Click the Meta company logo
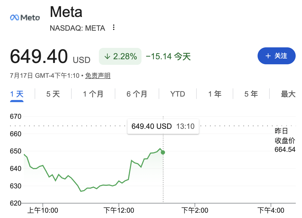The width and height of the screenshot is (302, 218). [x=25, y=17]
